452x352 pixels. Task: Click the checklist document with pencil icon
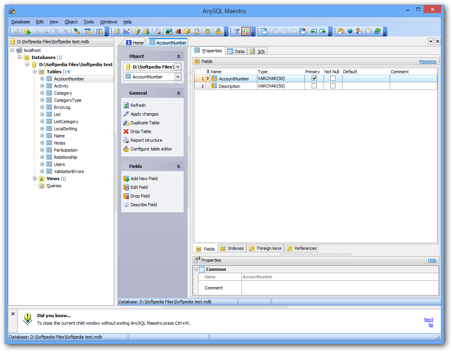tap(197, 31)
